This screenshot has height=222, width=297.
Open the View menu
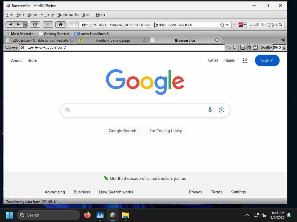click(32, 15)
